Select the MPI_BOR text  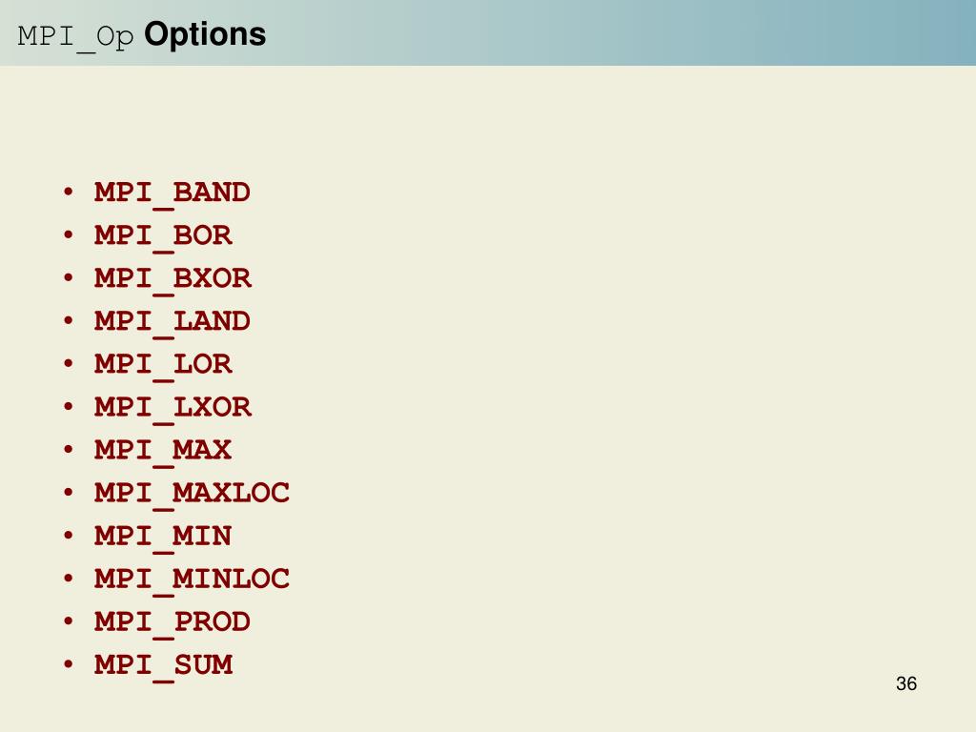pos(163,236)
